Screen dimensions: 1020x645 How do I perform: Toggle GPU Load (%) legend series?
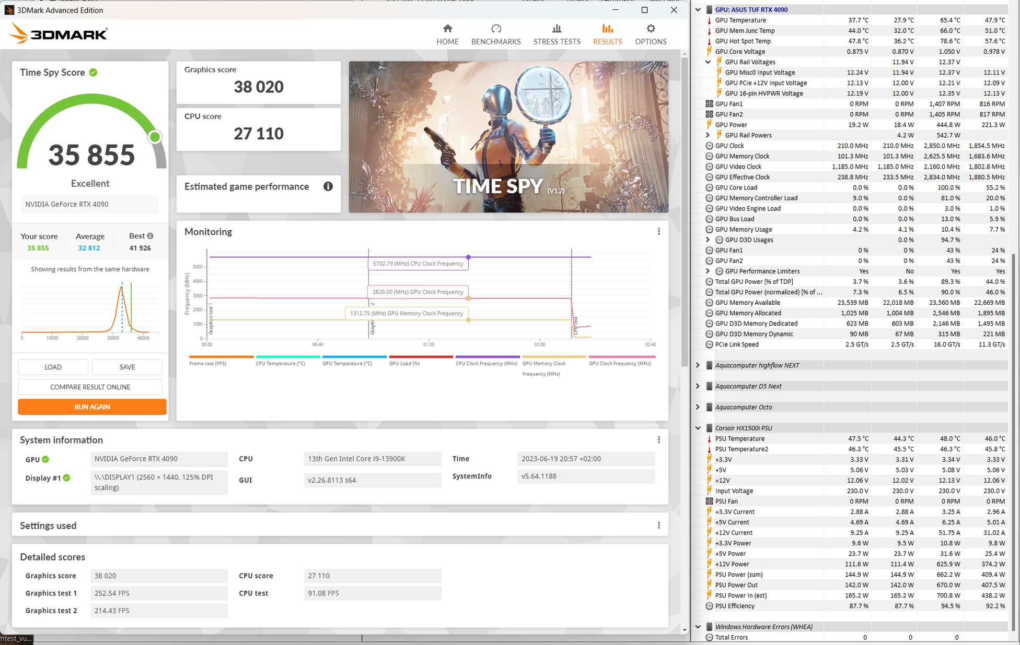pyautogui.click(x=404, y=363)
